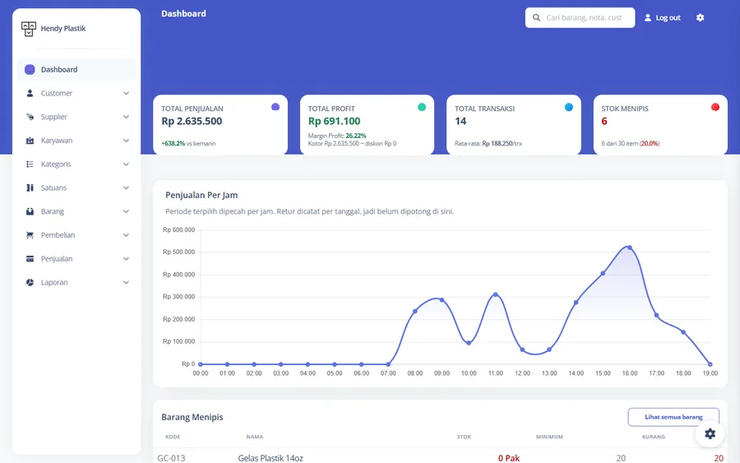Open the Customer sidebar menu
This screenshot has width=740, height=463.
(76, 93)
